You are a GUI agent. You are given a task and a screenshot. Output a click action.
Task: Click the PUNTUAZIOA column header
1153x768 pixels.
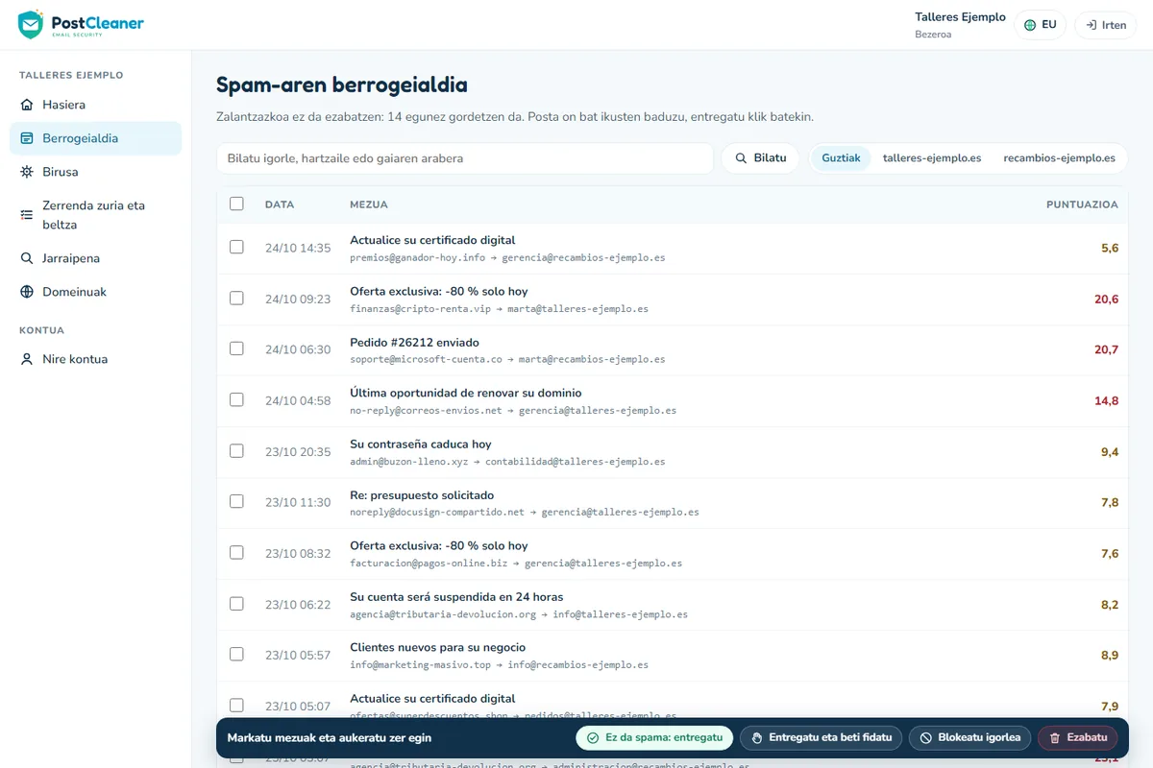1082,204
